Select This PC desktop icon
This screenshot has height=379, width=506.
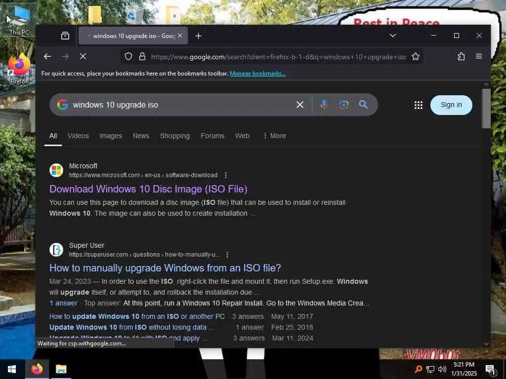(x=19, y=20)
